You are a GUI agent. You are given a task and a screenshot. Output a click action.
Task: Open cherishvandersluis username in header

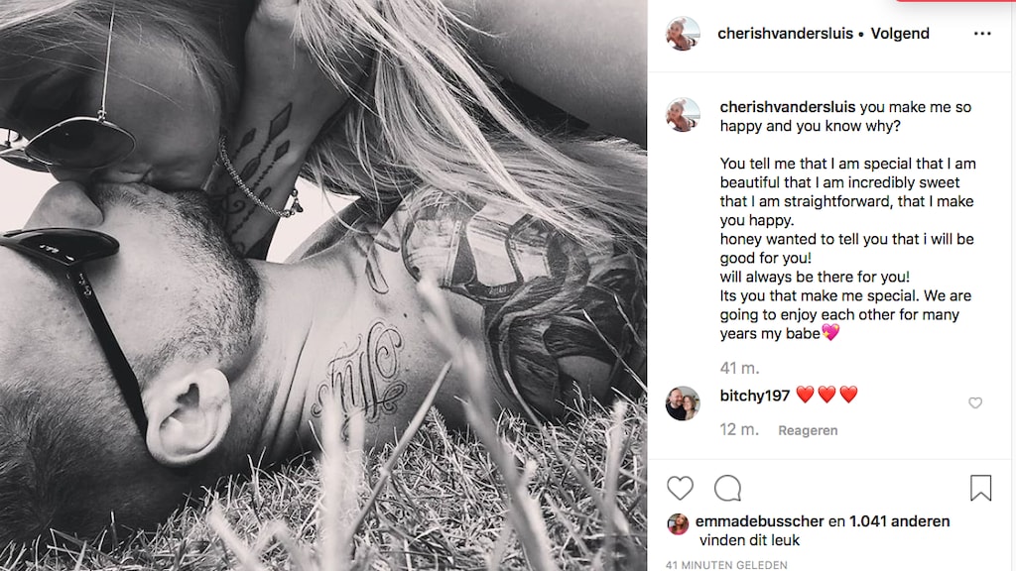coord(785,34)
